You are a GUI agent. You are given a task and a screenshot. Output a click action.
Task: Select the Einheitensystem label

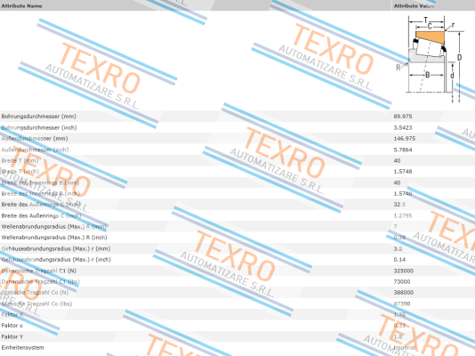pyautogui.click(x=23, y=348)
